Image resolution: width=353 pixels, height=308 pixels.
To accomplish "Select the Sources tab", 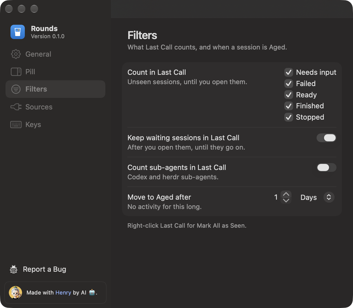I will pos(55,107).
